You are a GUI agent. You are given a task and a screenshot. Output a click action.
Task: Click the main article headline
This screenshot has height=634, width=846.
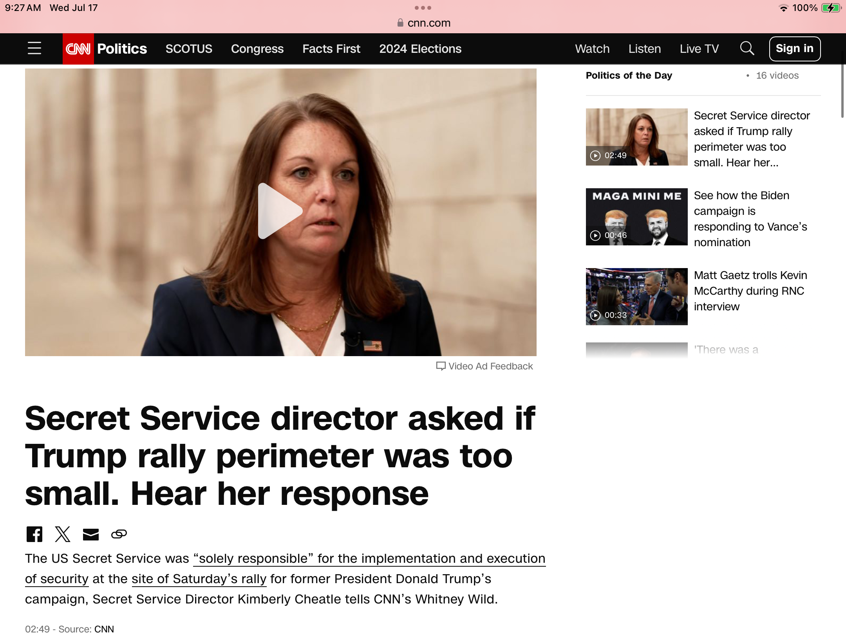(280, 456)
